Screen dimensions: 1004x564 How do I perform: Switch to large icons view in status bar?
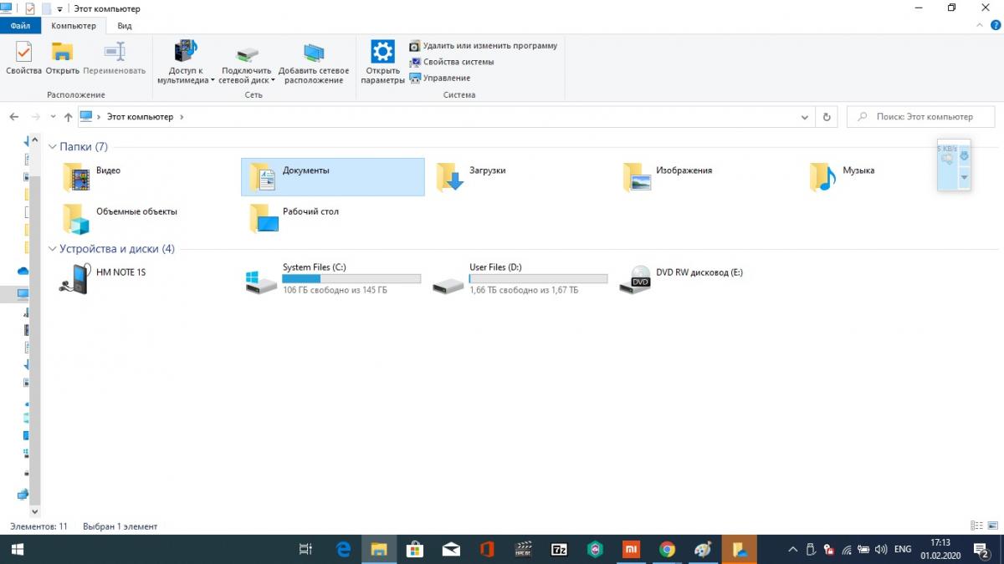tap(992, 526)
